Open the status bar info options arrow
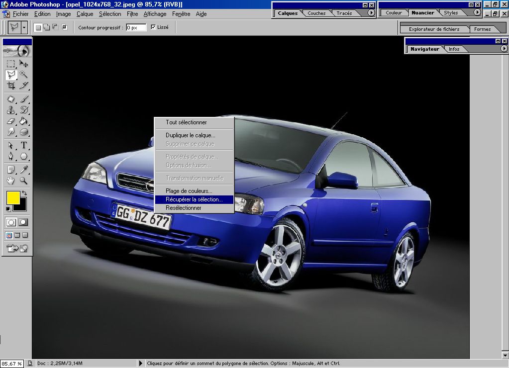509x368 pixels. coord(140,364)
